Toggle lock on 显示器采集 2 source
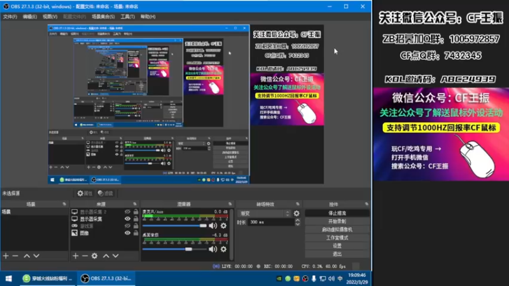Screen dimensions: 509x286 [x=136, y=212]
